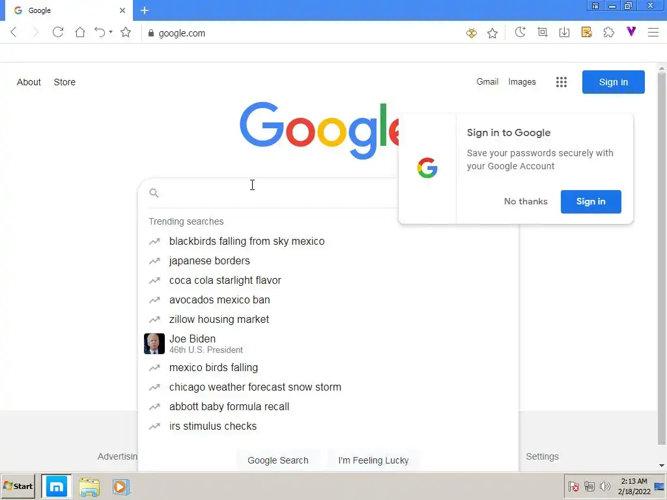667x500 pixels.
Task: Close the Google tab
Action: point(122,10)
